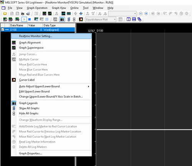Start monitoring with the play button
192x166 pixels.
tap(24, 20)
